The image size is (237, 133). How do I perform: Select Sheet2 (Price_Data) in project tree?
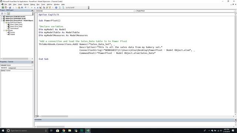[16, 26]
